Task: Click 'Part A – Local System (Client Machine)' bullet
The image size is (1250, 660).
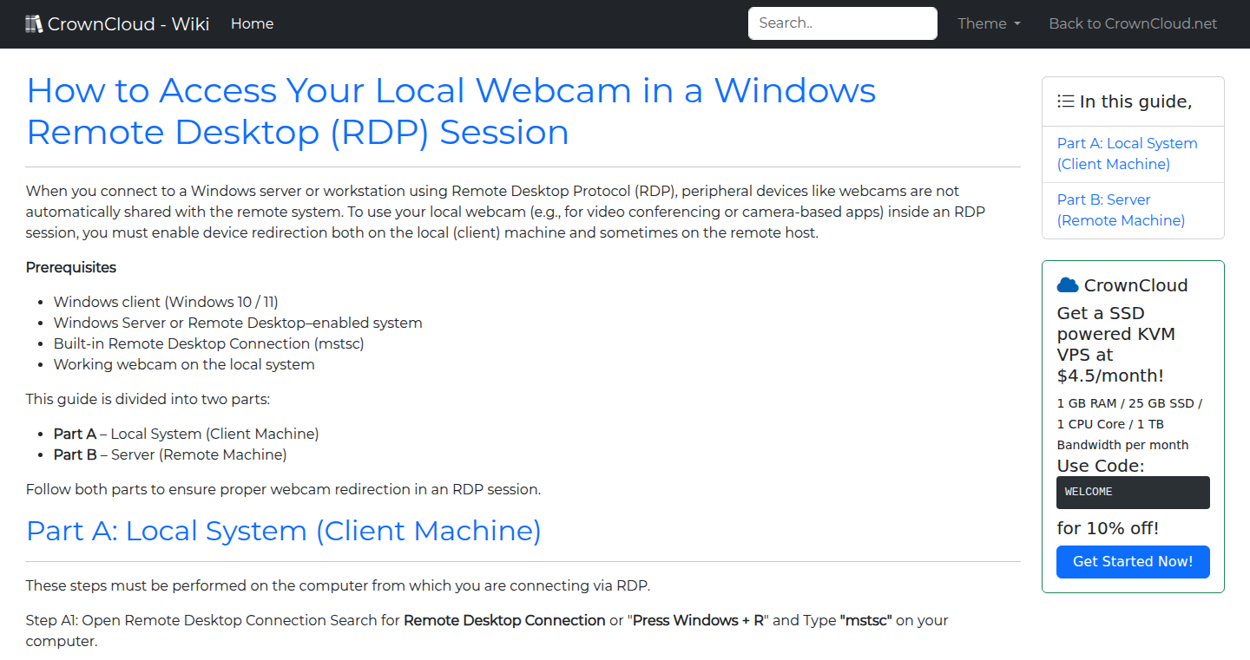Action: click(x=186, y=434)
